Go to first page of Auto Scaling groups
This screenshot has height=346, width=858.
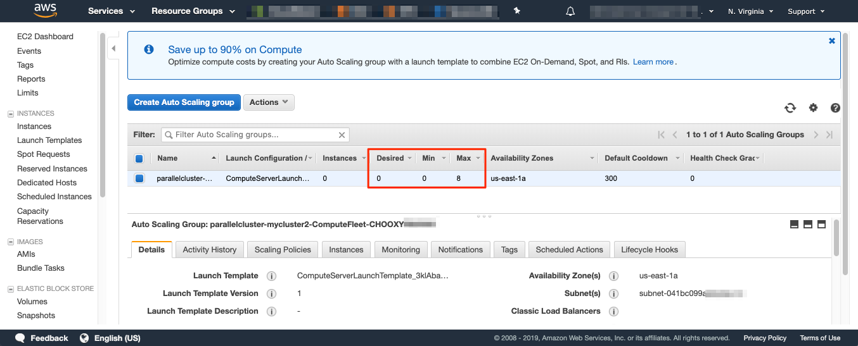tap(662, 135)
